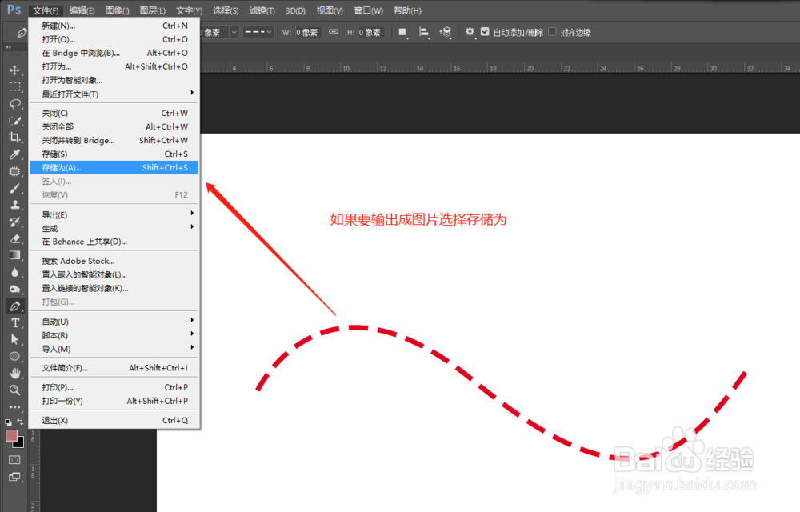Viewport: 800px width, 512px height.
Task: Select the Rectangular Marquee tool
Action: (x=14, y=86)
